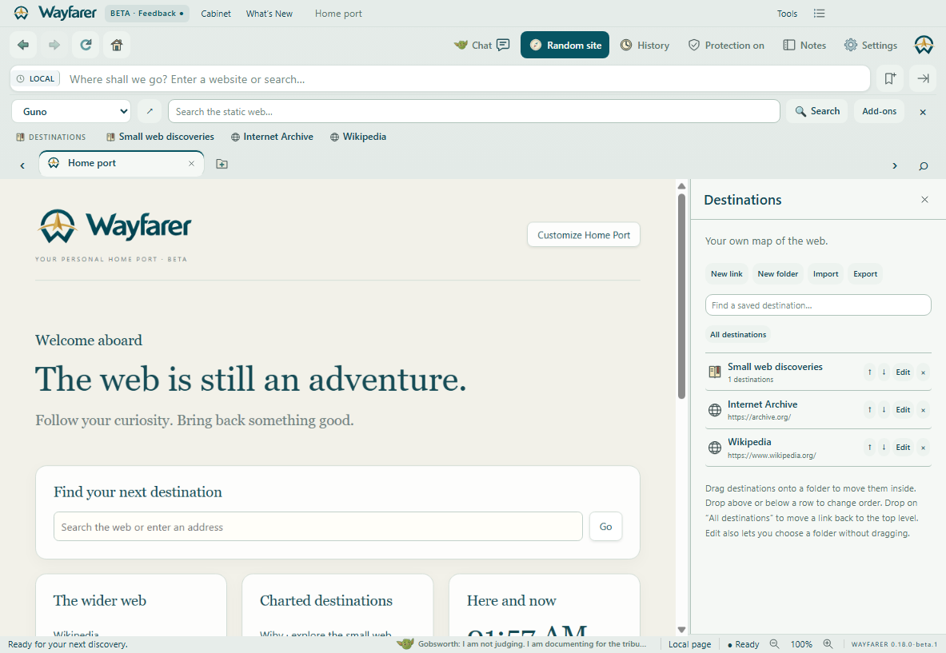Focus Find a saved destination field

pos(818,305)
